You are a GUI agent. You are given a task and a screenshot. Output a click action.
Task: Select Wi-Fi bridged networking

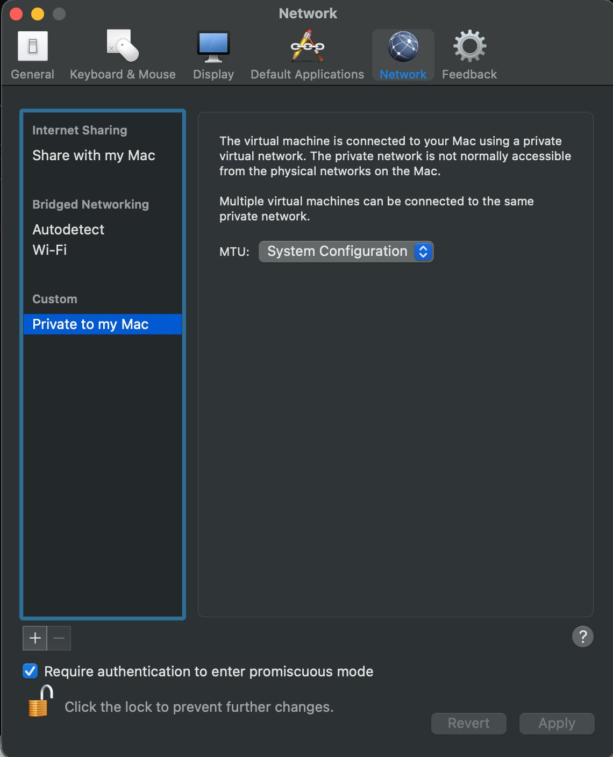tap(49, 249)
